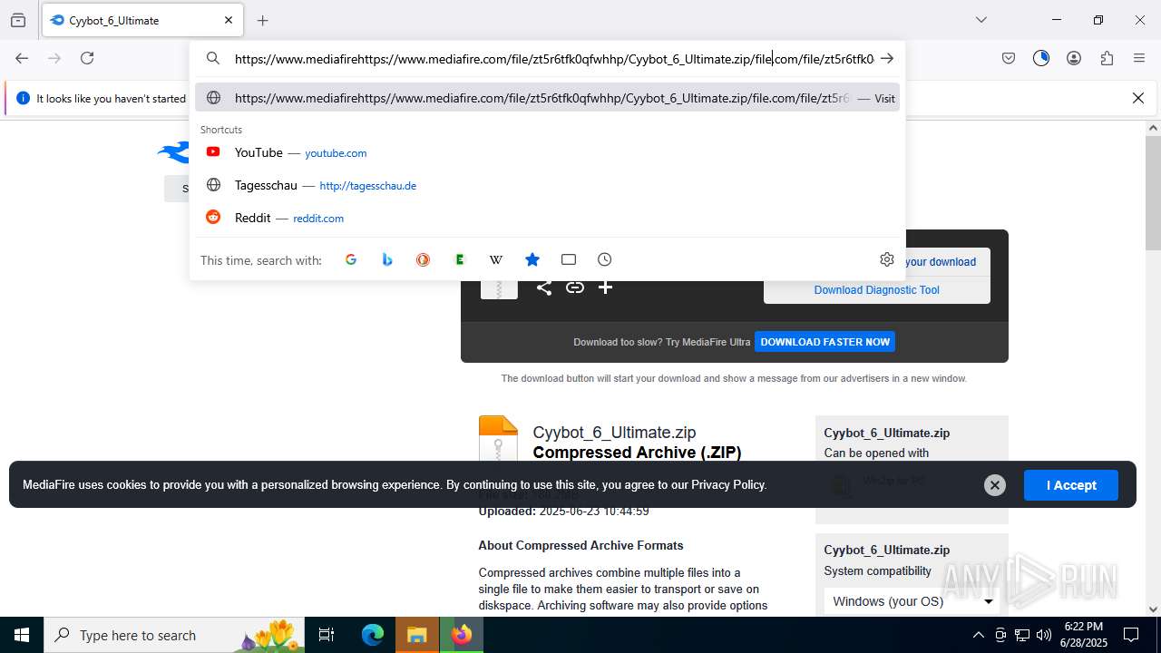The image size is (1161, 653).
Task: Click About Compressed Archive Formats heading
Action: point(580,545)
